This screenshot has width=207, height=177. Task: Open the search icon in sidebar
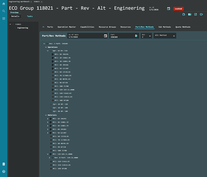pos(4,11)
